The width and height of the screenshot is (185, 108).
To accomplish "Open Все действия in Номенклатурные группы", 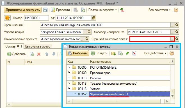I will (155, 53).
